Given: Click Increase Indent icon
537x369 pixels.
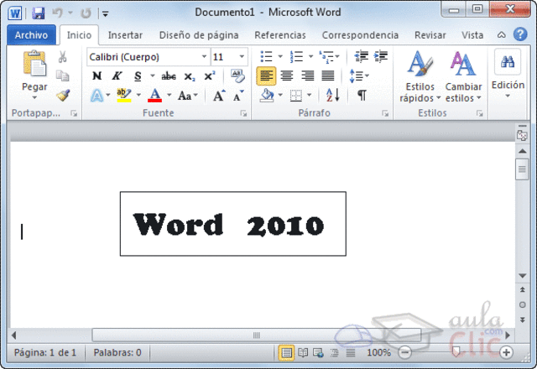Looking at the screenshot, I should tap(381, 56).
